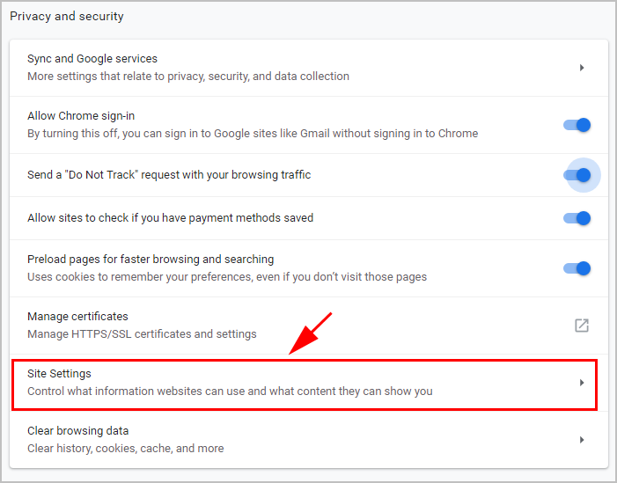Click the Allow Chrome sign-in label

(81, 116)
